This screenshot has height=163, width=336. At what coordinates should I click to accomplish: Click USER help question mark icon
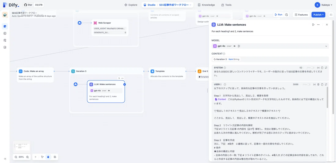(x=225, y=84)
